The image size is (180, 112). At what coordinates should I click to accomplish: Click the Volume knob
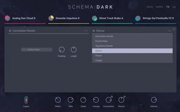(x=154, y=100)
